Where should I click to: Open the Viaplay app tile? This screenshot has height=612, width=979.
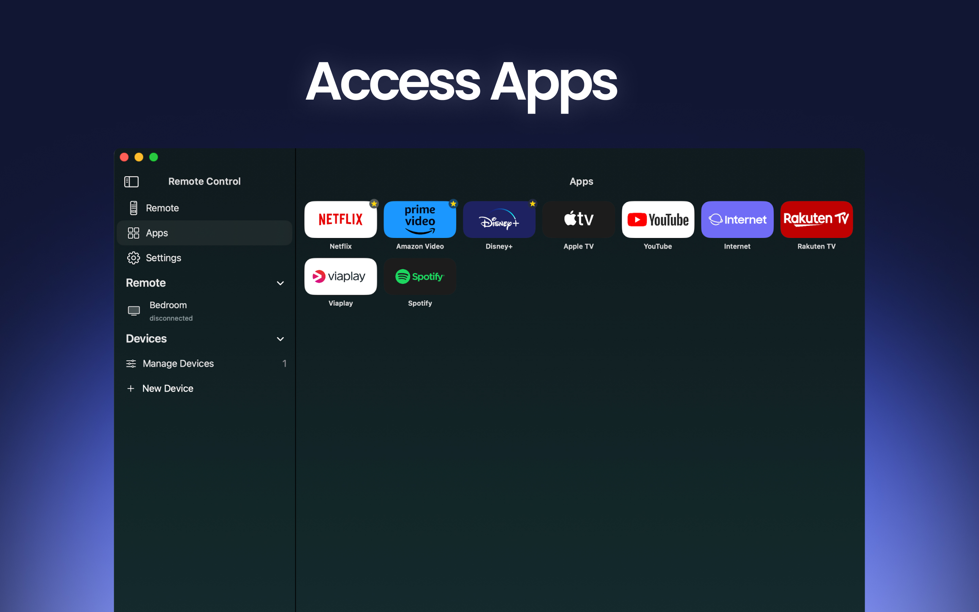(340, 276)
